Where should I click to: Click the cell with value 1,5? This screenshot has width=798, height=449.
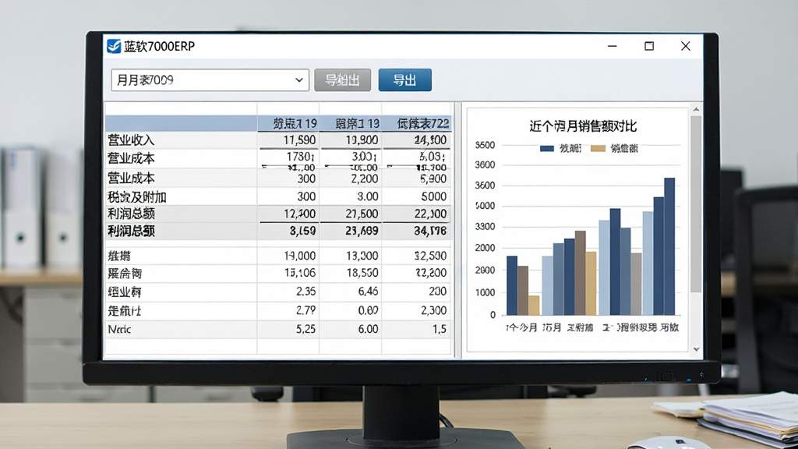[x=440, y=329]
